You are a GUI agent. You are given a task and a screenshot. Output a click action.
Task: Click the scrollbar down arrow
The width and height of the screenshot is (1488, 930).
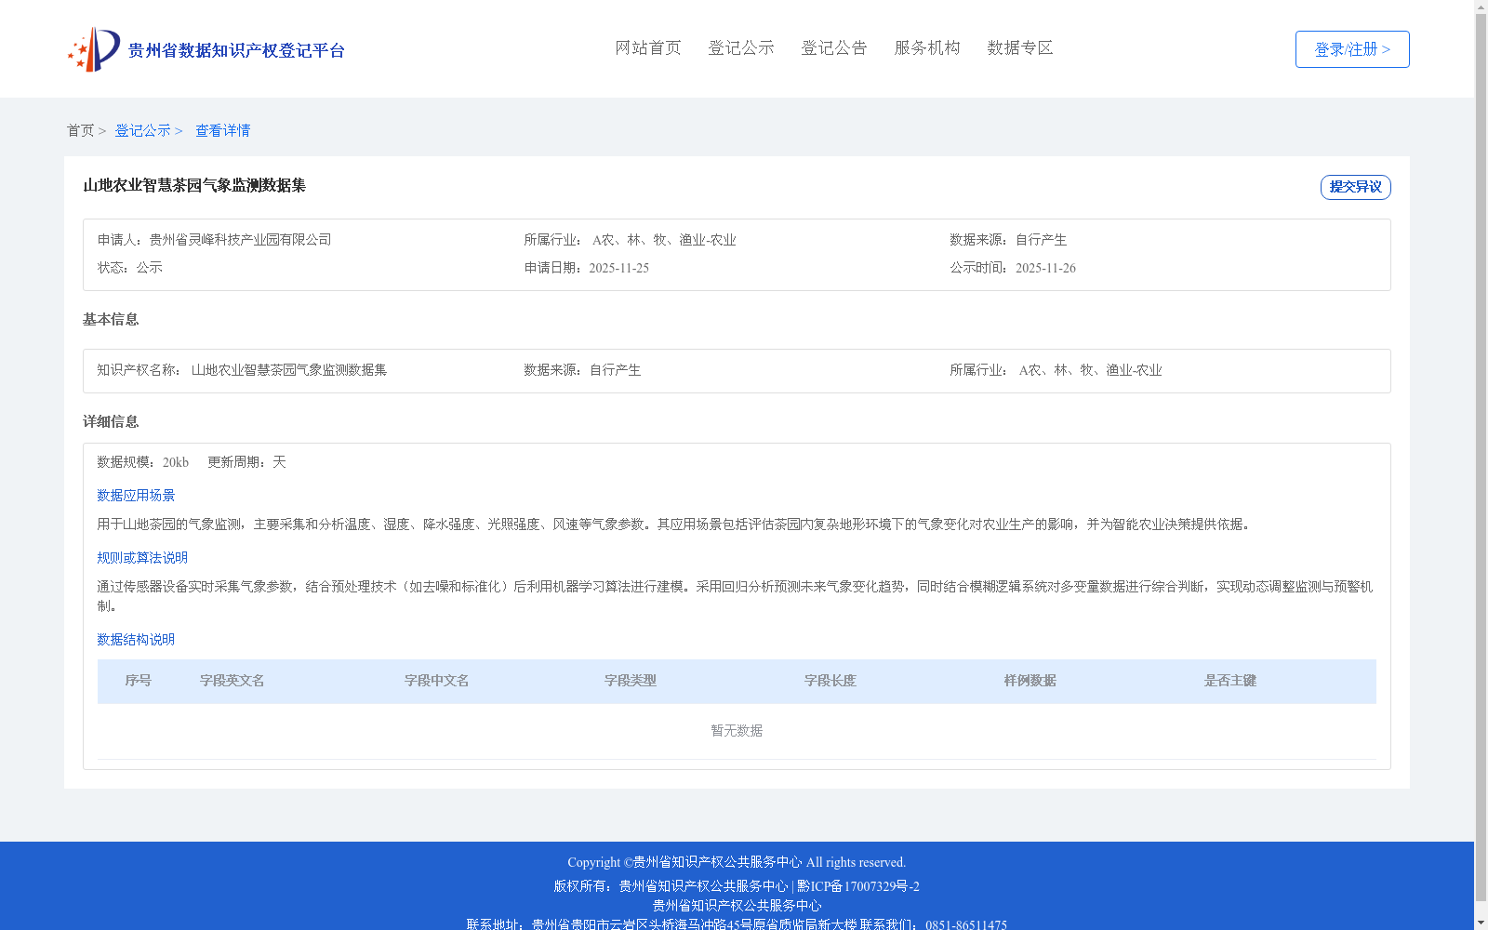point(1481,923)
